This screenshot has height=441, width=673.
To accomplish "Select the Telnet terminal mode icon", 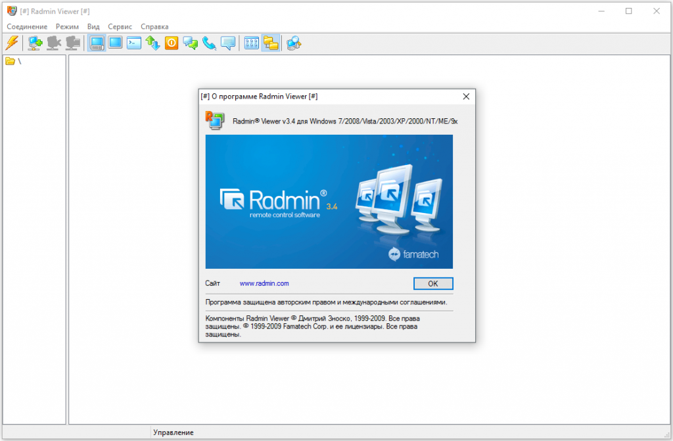I will tap(134, 43).
